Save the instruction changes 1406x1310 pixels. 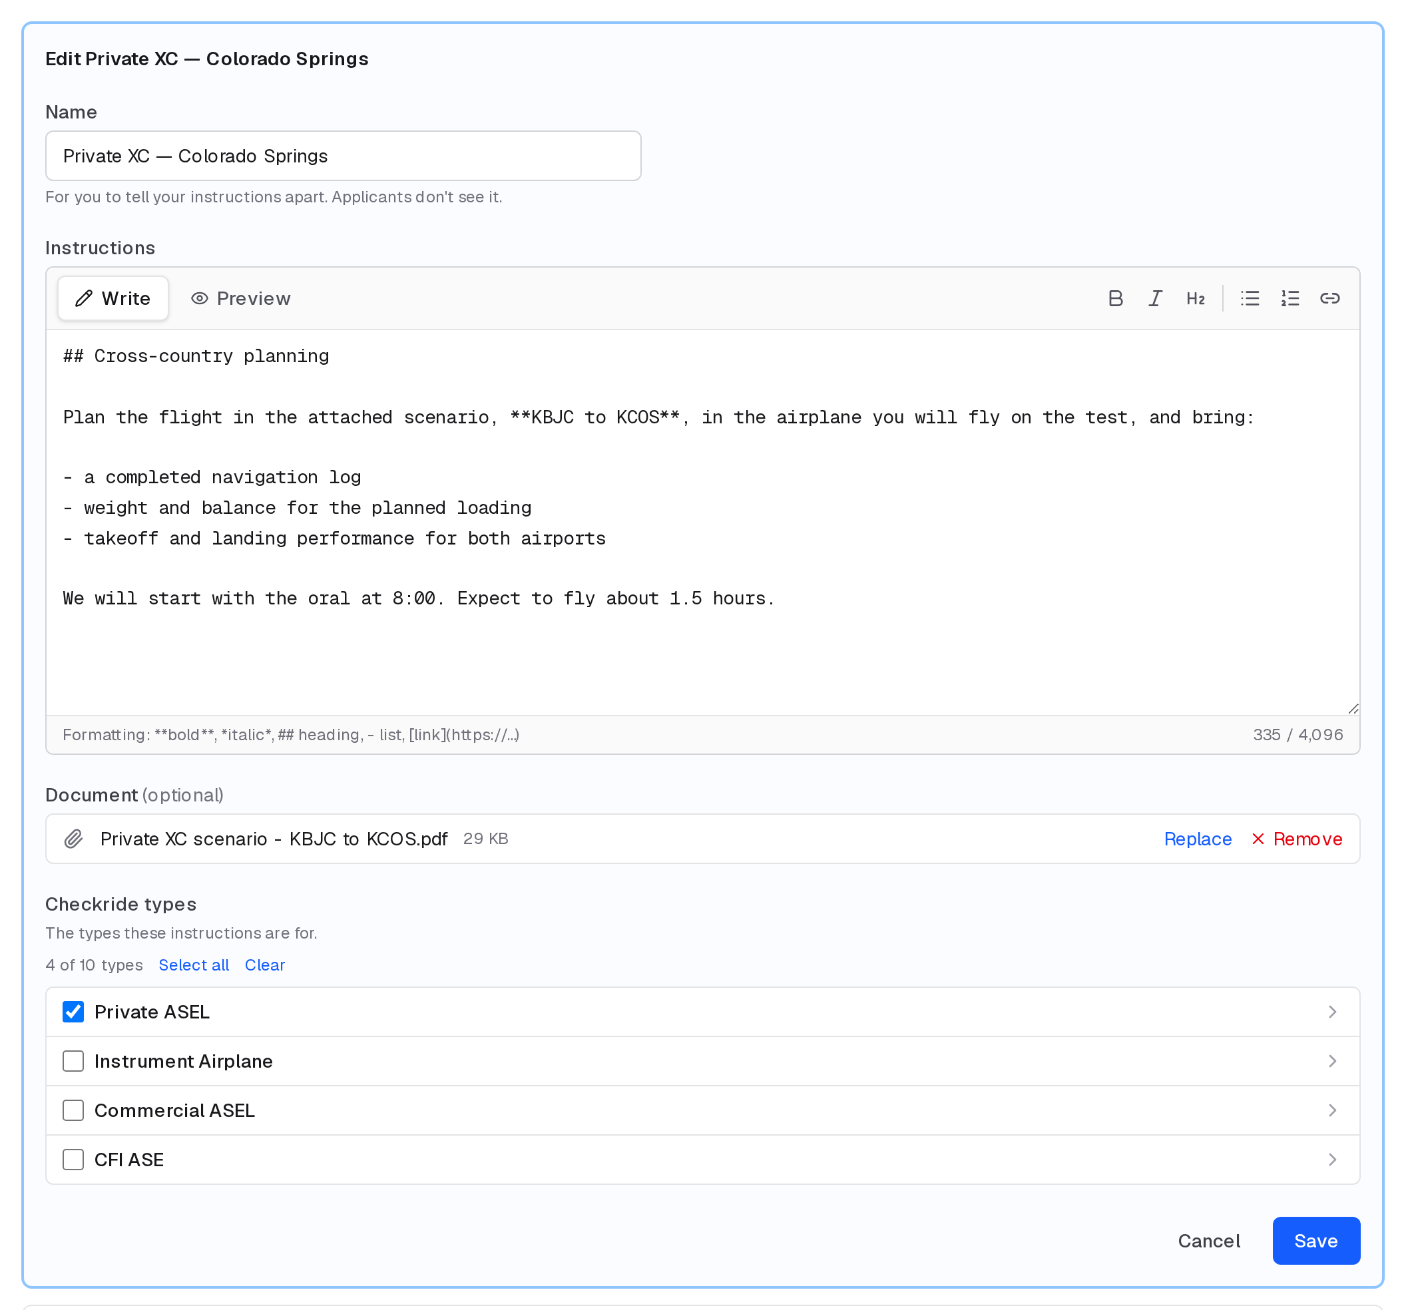pos(1316,1241)
